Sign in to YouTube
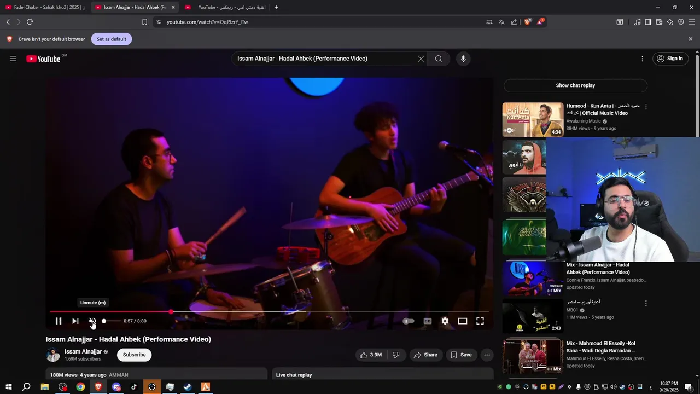This screenshot has height=394, width=700. pos(670,59)
